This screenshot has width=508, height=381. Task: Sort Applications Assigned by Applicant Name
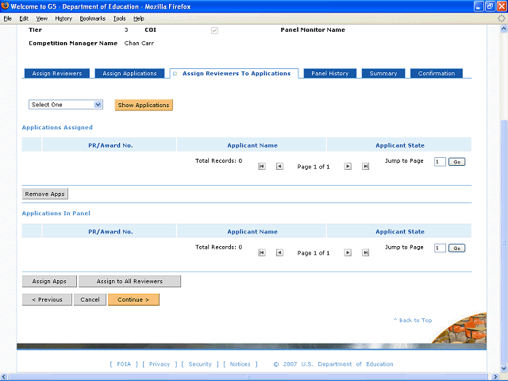click(x=252, y=145)
